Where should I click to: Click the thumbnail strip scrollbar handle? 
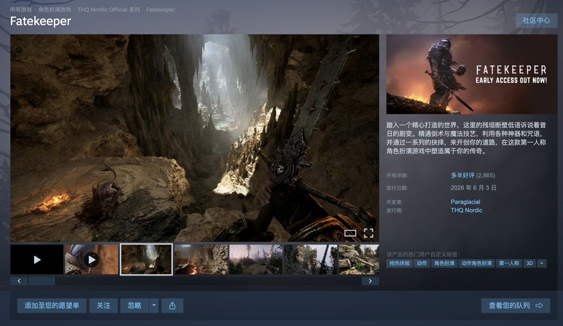[x=42, y=281]
